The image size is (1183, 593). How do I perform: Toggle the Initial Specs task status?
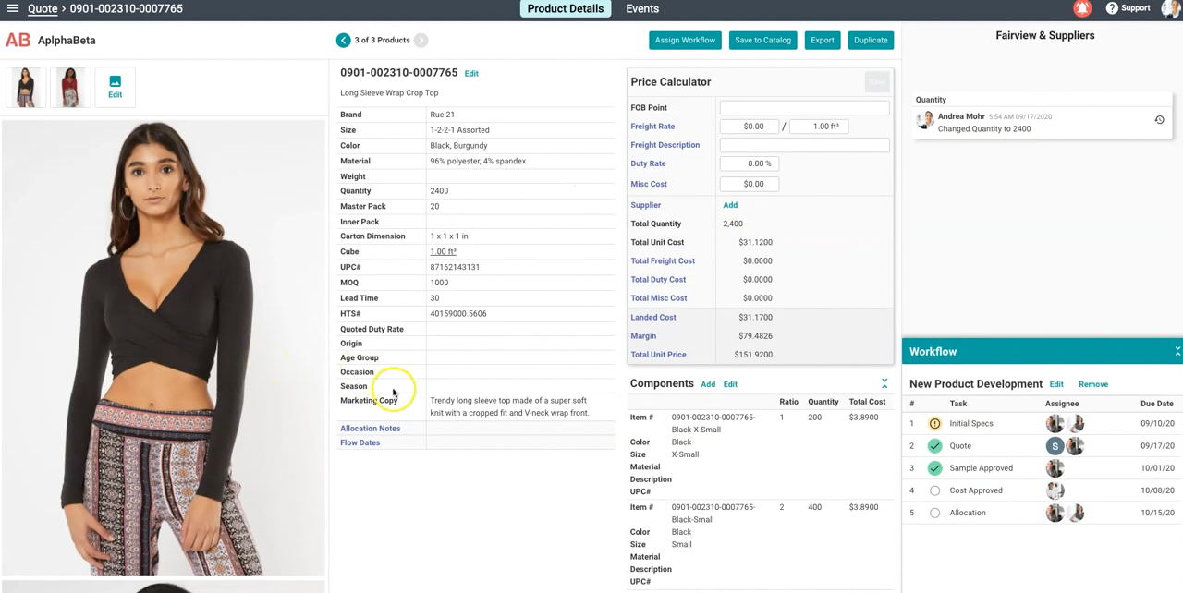(x=934, y=424)
